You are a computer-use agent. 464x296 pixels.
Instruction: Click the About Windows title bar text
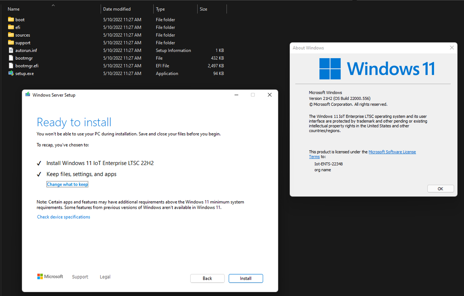click(x=308, y=48)
